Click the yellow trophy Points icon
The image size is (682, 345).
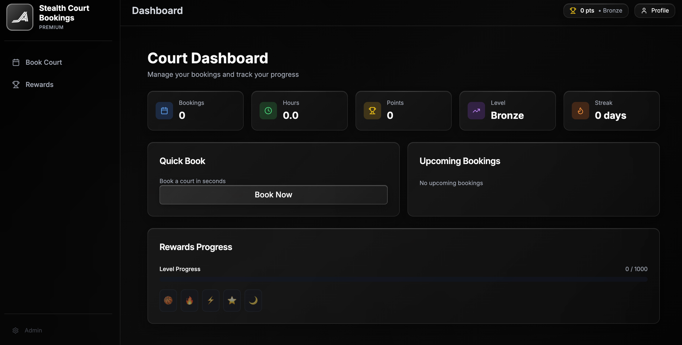[372, 111]
